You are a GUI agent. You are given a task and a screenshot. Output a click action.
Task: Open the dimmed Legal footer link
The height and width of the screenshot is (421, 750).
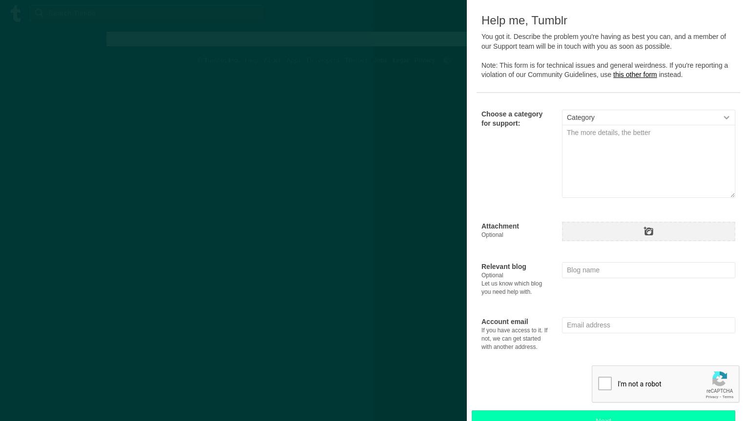[400, 60]
